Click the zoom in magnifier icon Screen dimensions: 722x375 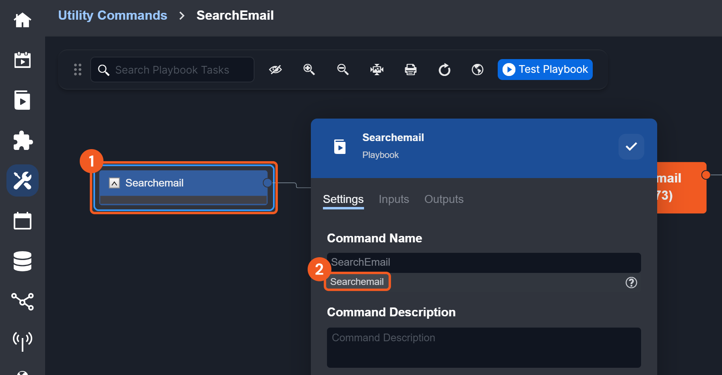pos(309,70)
